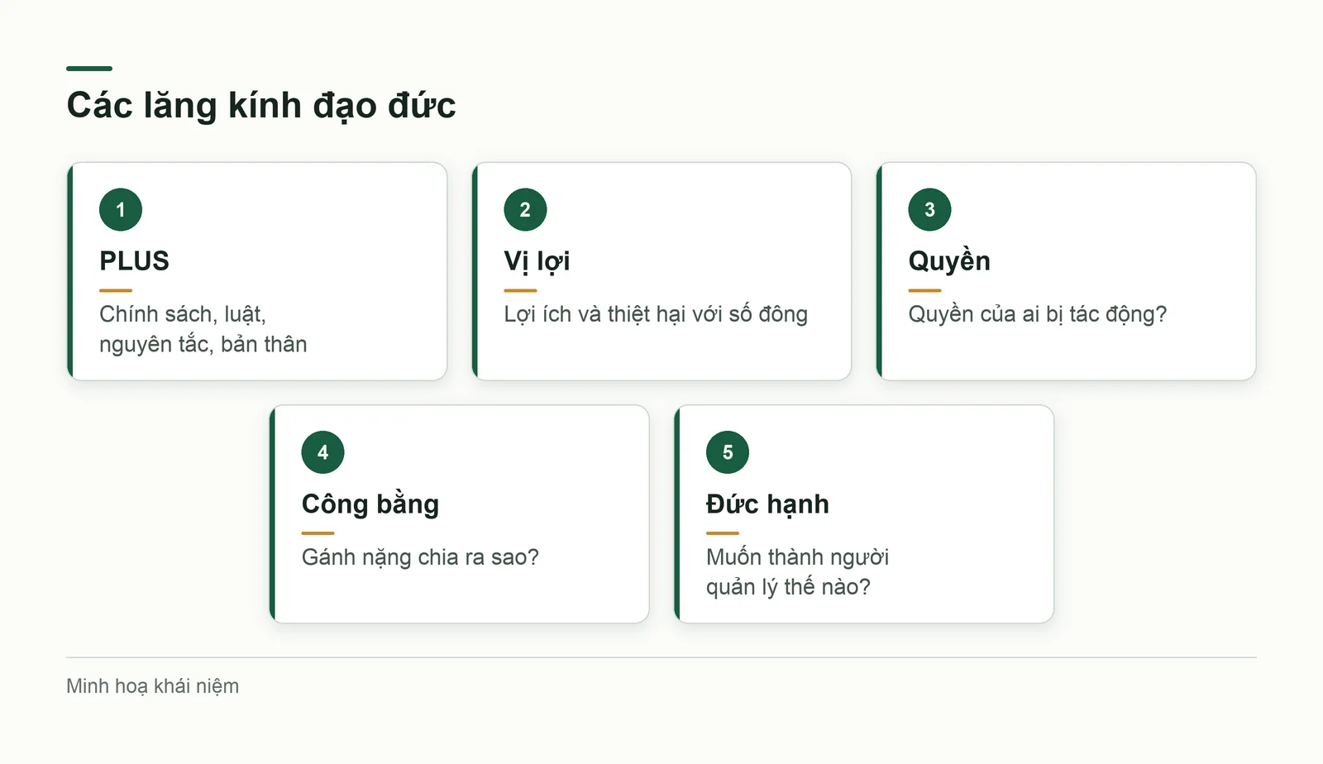Select the 'Vị lợi' card heading
Screen dimensions: 1323x764
(537, 261)
